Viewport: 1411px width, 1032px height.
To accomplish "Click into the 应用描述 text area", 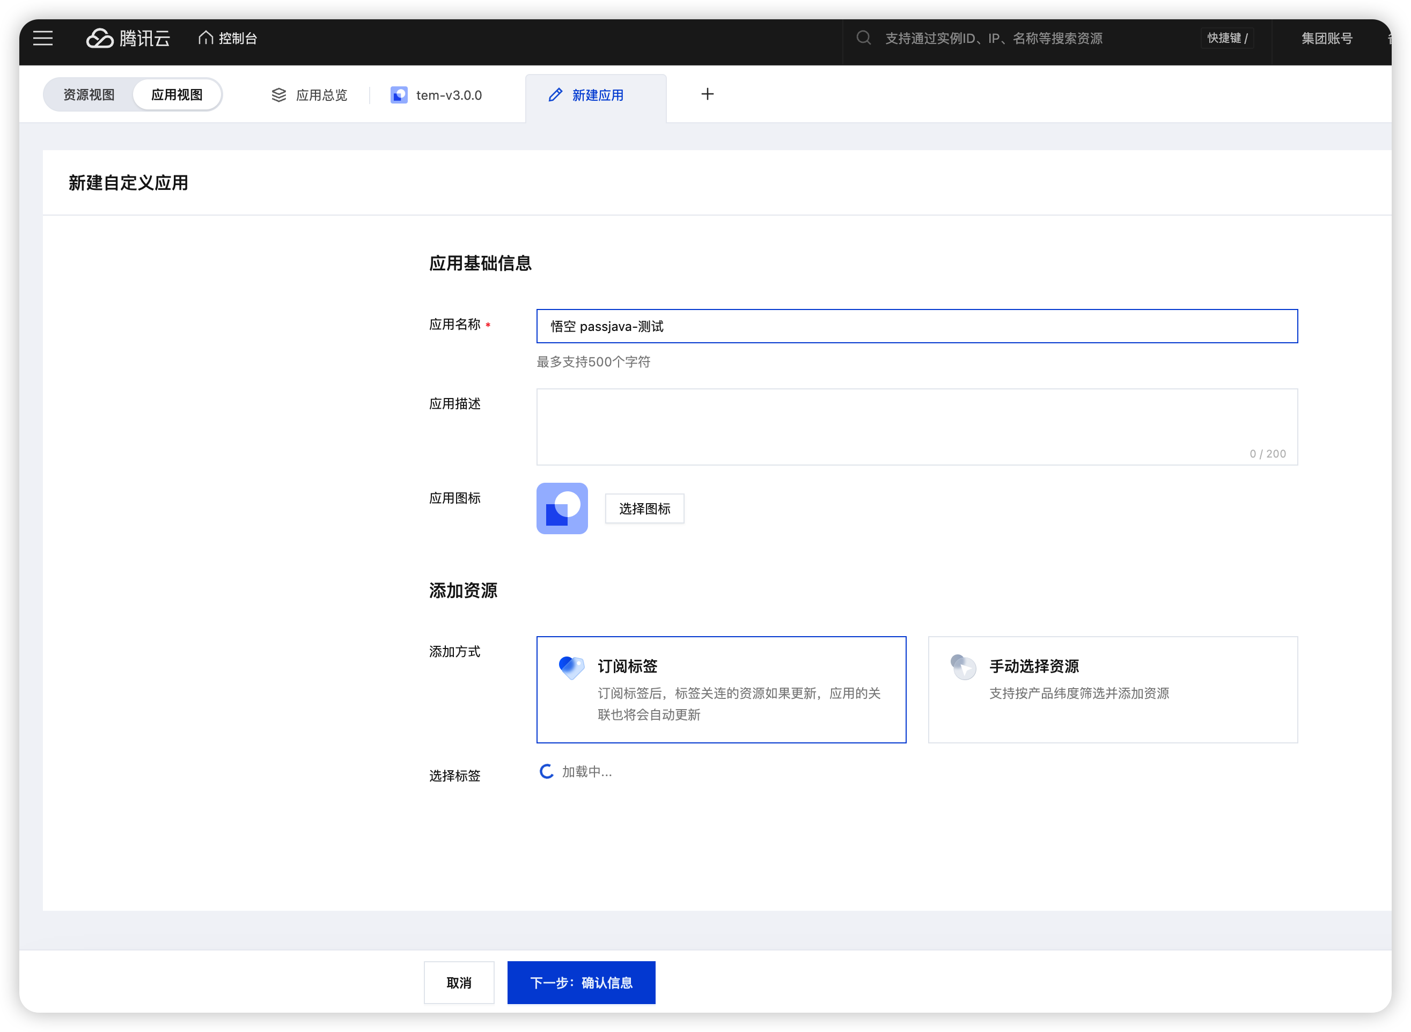I will (x=916, y=426).
